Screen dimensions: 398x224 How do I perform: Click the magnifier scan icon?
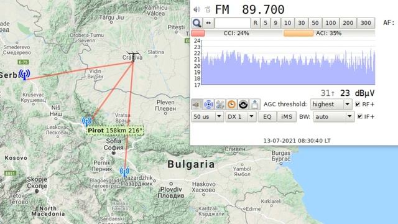click(x=197, y=23)
